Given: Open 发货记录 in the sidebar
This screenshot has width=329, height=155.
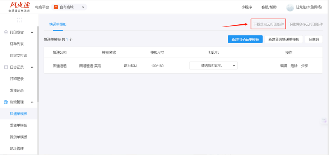Looking at the screenshot, I should [17, 90].
